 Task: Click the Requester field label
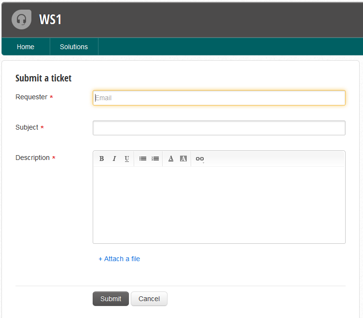tap(31, 97)
